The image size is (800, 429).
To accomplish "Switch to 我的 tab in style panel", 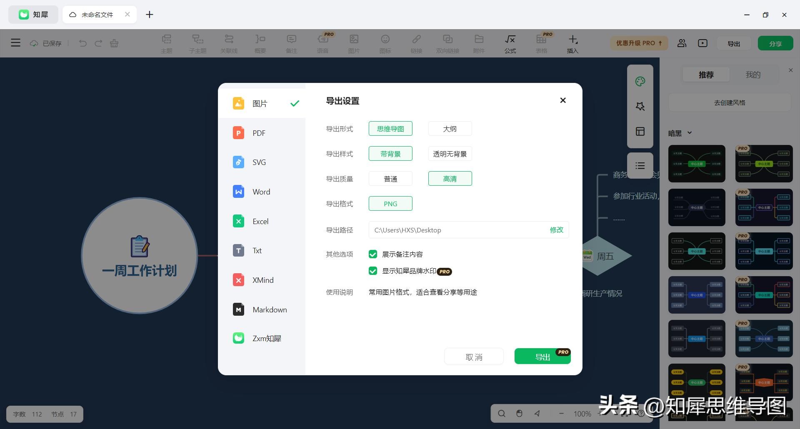I will [752, 75].
